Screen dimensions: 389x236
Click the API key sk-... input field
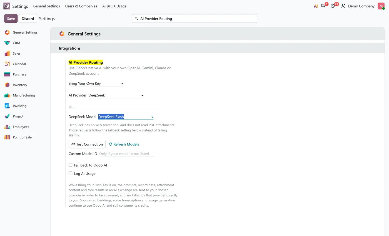point(124,107)
